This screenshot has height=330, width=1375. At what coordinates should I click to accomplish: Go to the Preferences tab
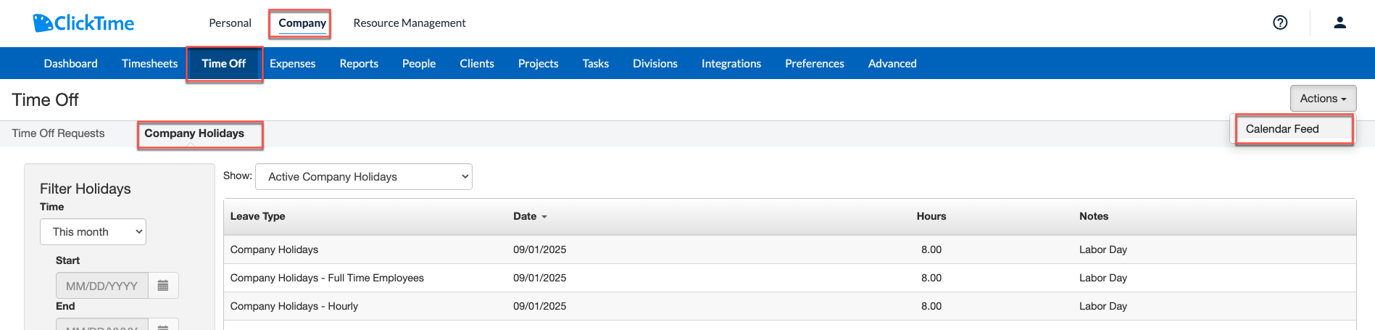pyautogui.click(x=815, y=64)
